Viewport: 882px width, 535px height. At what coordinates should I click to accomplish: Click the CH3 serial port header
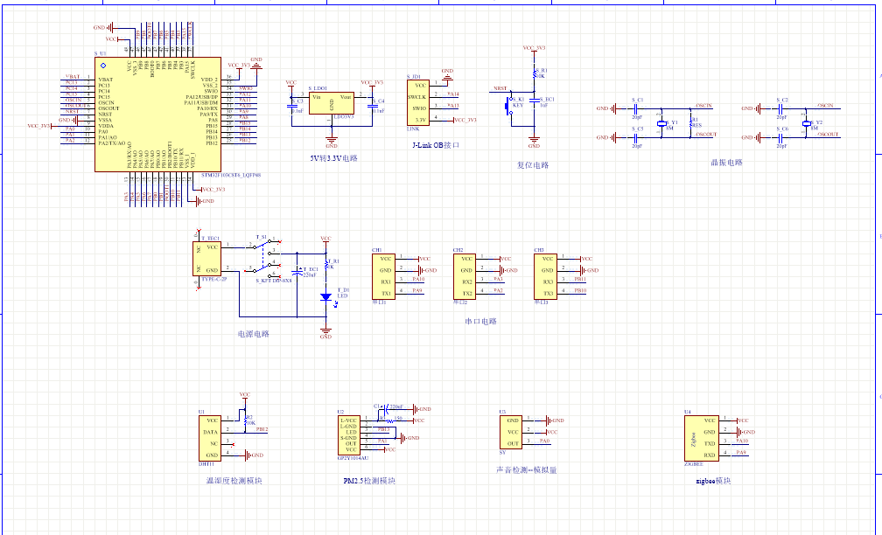click(x=547, y=276)
